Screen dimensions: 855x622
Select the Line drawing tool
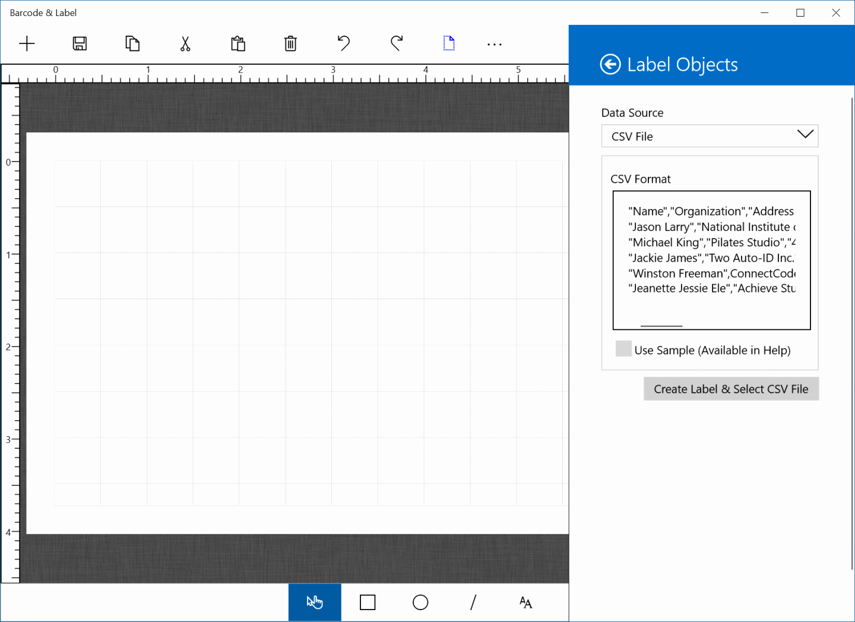click(473, 602)
